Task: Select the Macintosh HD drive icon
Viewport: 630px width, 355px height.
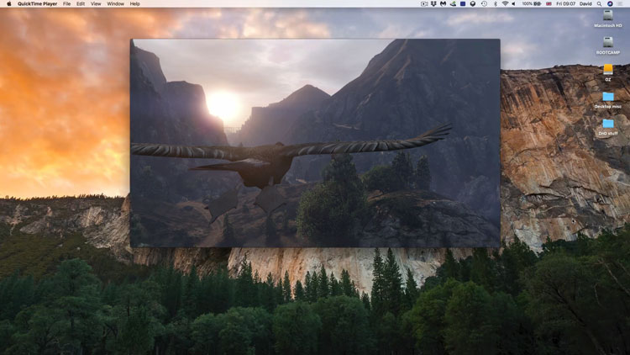Action: [608, 16]
